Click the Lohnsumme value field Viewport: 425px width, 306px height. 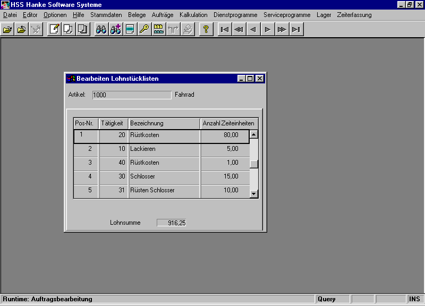[x=172, y=223]
